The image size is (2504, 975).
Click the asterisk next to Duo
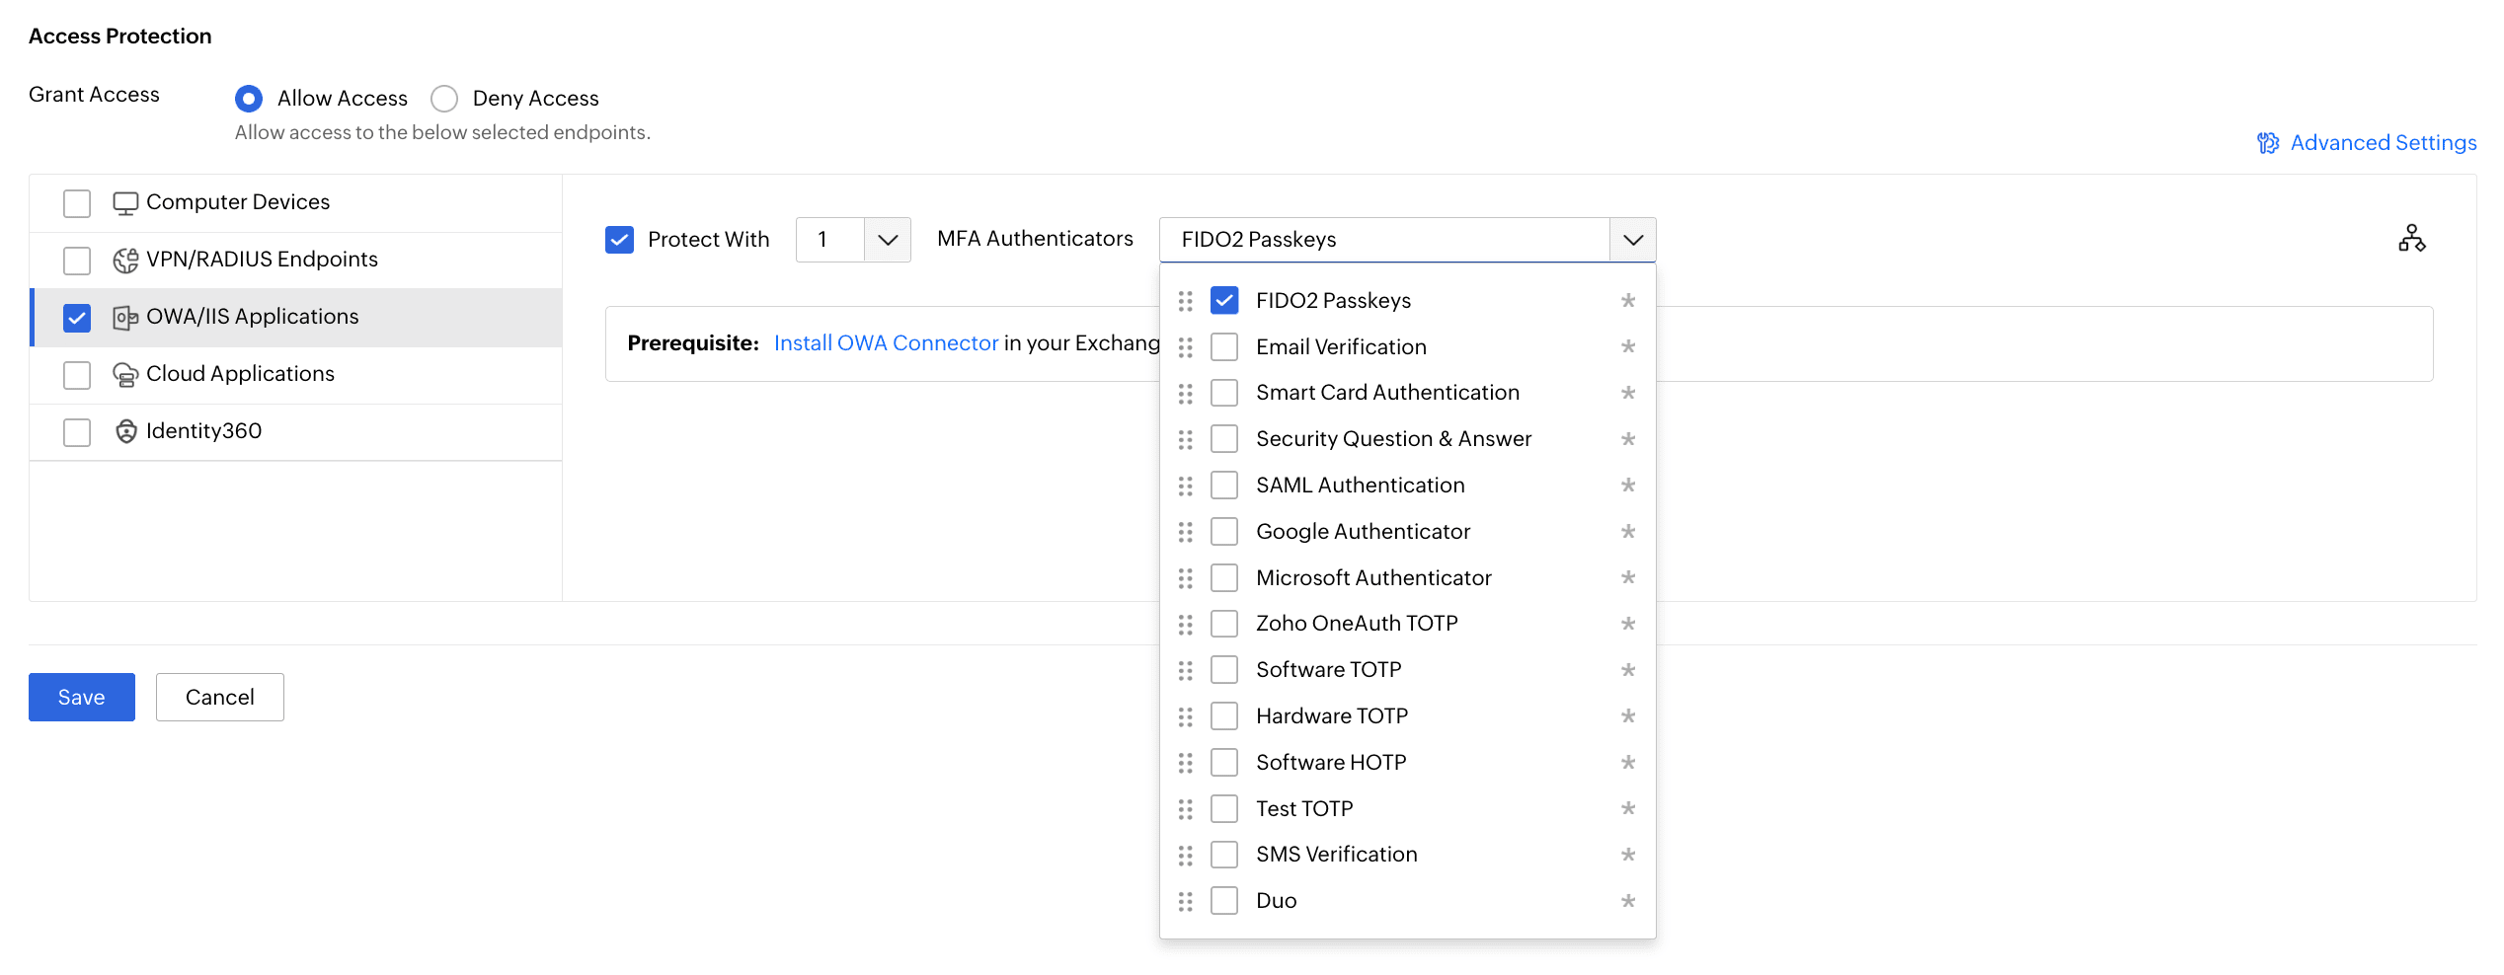[1628, 901]
